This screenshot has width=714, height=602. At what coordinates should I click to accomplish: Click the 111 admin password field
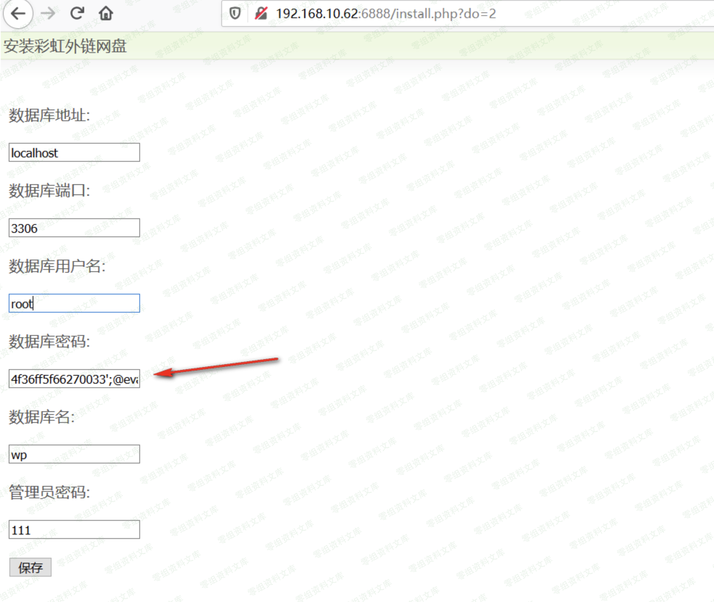point(74,530)
